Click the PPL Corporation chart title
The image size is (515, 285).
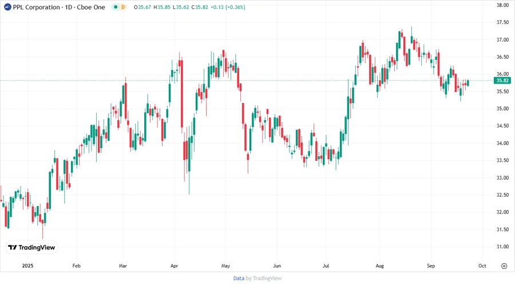(59, 7)
